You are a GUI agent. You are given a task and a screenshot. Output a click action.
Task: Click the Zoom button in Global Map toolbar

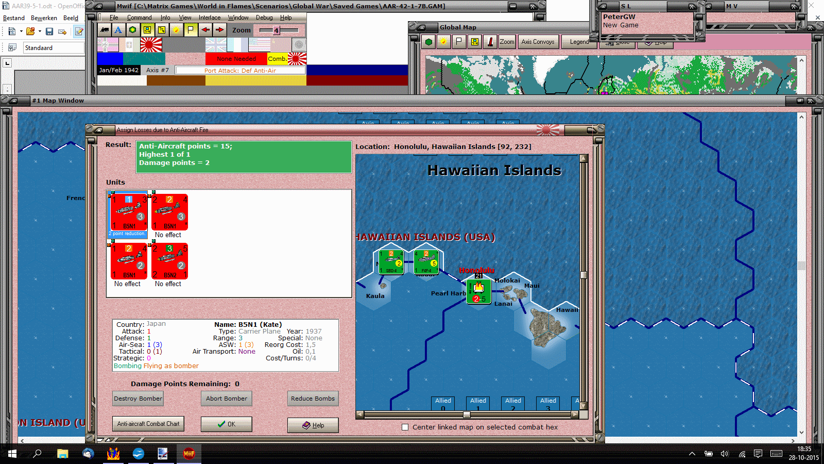(507, 42)
